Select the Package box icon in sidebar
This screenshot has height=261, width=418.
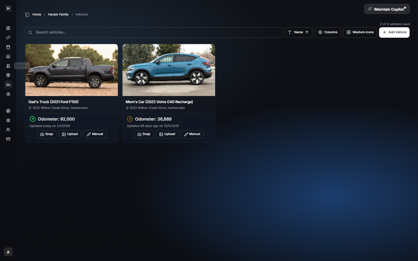pyautogui.click(x=8, y=75)
